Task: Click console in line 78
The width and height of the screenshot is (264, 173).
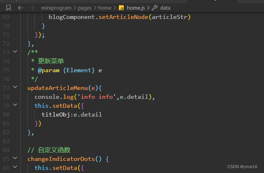Action: [x=47, y=97]
